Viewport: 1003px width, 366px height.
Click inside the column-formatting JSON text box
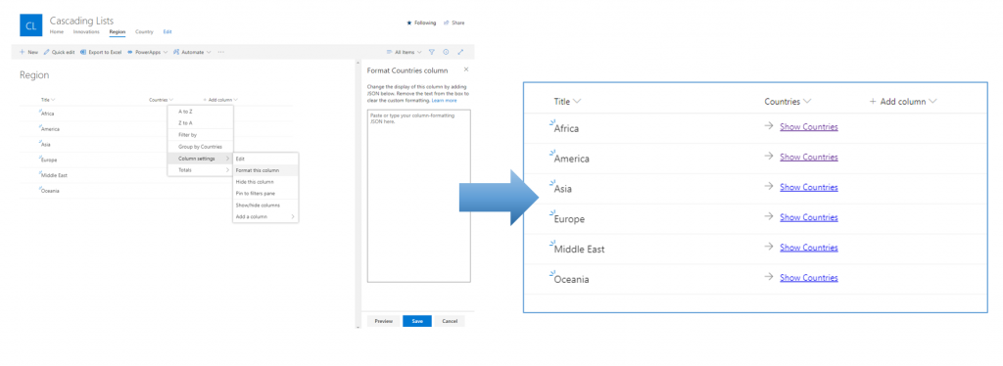point(419,196)
